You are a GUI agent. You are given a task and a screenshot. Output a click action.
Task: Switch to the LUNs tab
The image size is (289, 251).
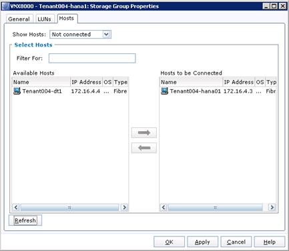[x=44, y=19]
